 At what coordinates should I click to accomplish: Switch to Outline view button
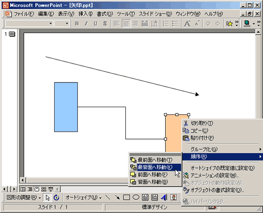[x=30, y=189]
